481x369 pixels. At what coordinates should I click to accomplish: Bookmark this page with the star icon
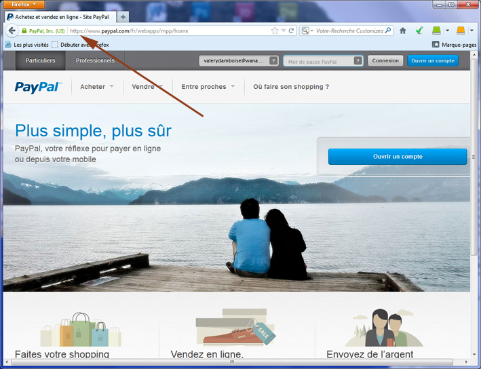pos(275,31)
